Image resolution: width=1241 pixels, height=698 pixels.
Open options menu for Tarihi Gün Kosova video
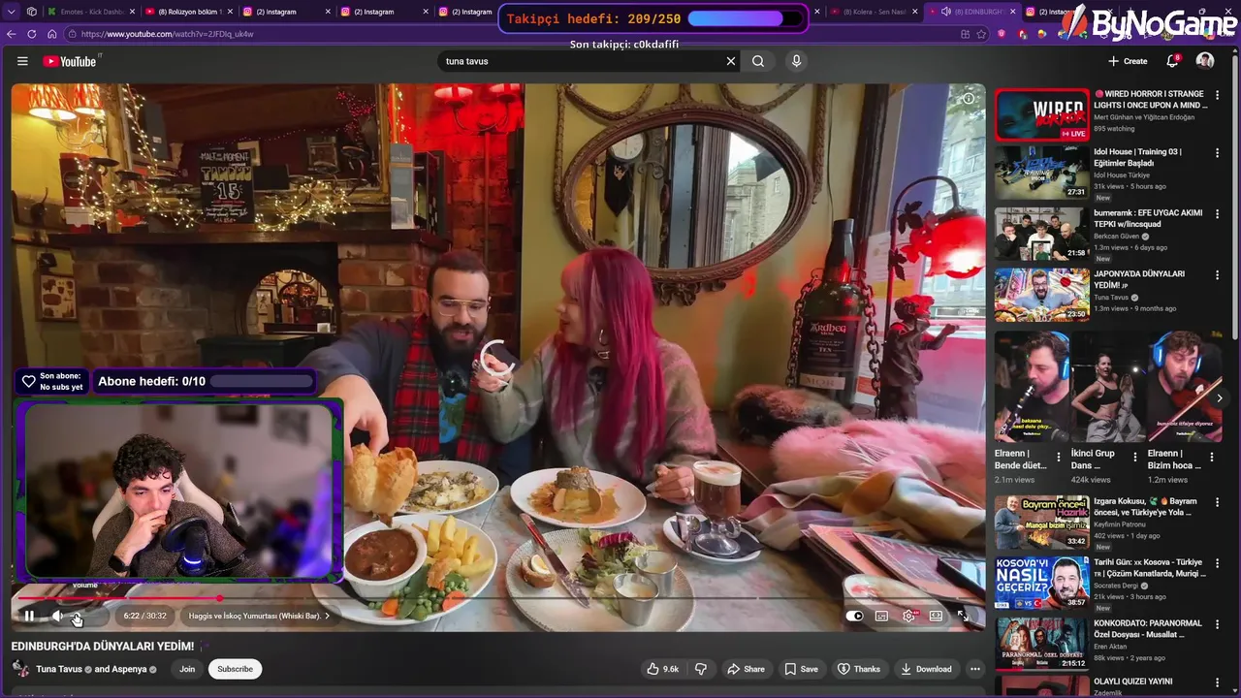(x=1217, y=563)
